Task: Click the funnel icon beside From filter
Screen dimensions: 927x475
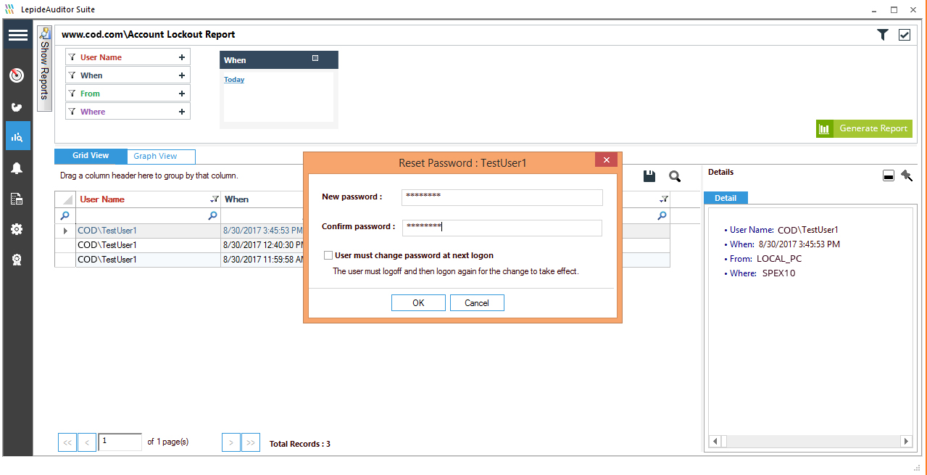Action: pyautogui.click(x=72, y=94)
